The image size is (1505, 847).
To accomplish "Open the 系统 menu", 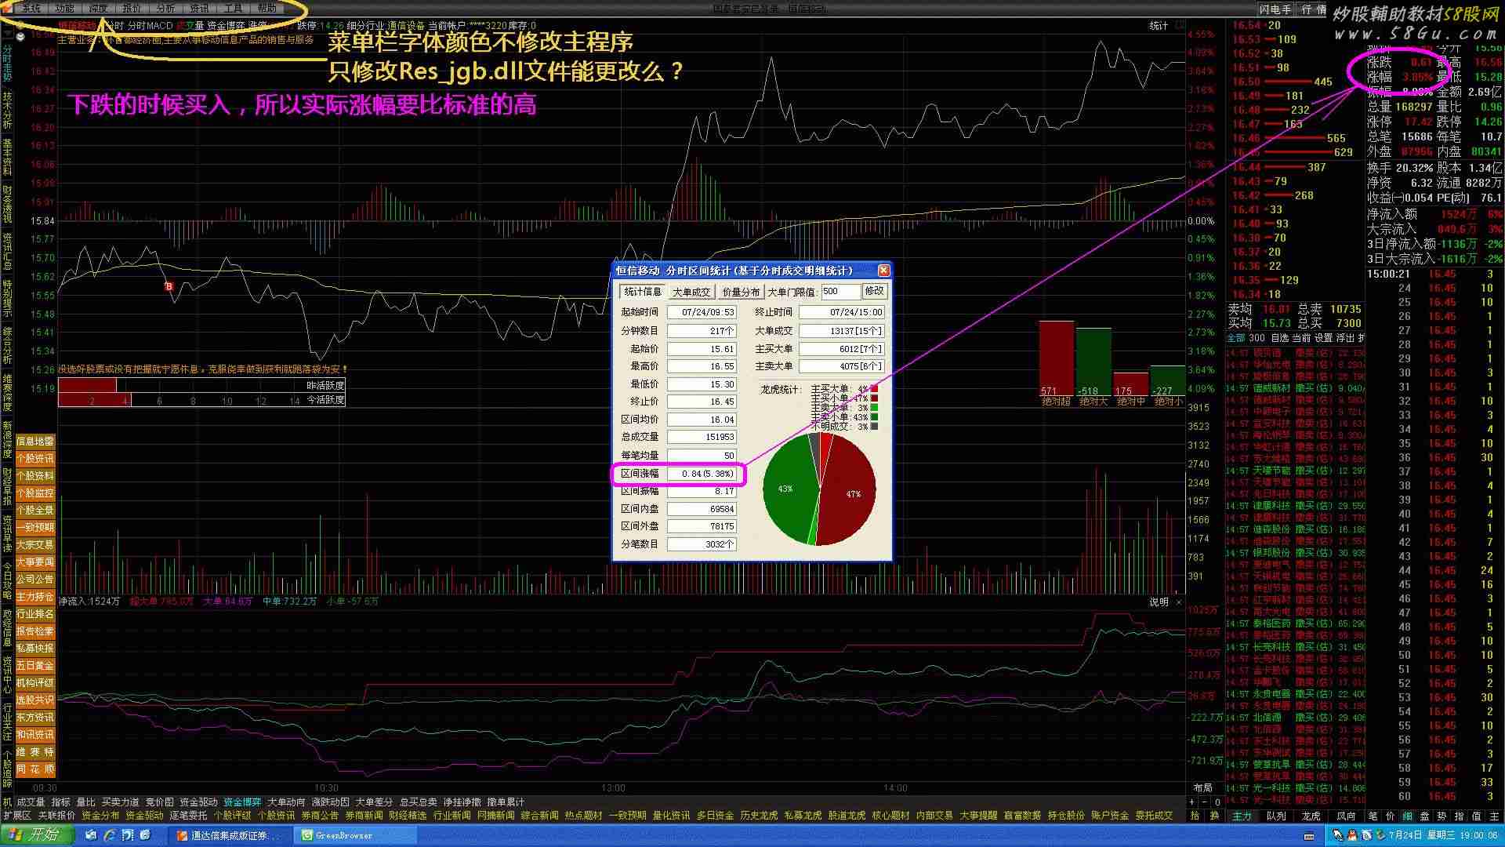I will (31, 9).
